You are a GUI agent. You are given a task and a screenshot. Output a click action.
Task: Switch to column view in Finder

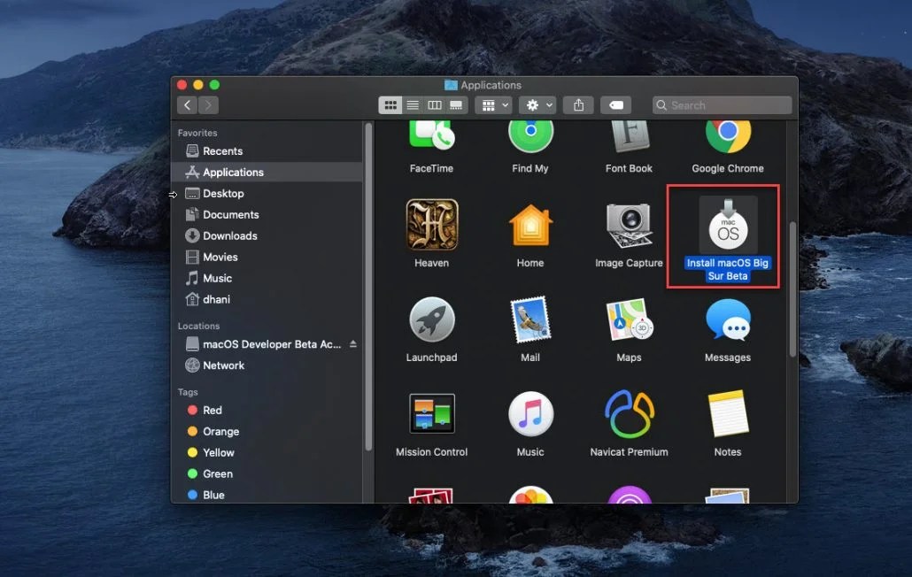(x=435, y=104)
